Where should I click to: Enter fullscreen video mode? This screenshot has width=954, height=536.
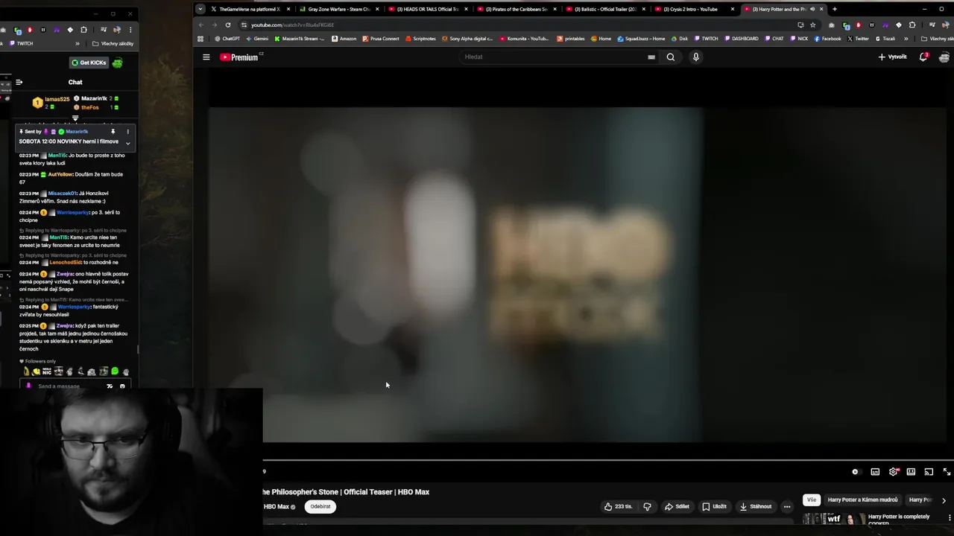tap(947, 471)
